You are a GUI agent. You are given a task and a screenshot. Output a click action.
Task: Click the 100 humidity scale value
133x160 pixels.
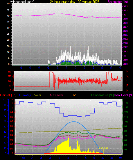click(4, 100)
